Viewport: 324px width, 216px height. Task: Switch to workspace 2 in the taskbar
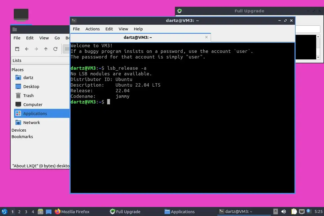pos(19,212)
